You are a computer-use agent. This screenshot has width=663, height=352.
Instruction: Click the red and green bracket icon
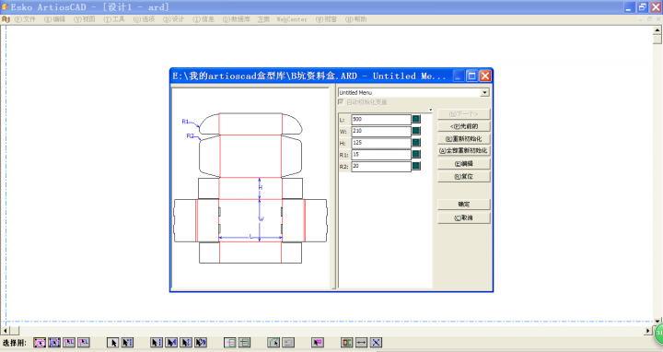coord(347,342)
